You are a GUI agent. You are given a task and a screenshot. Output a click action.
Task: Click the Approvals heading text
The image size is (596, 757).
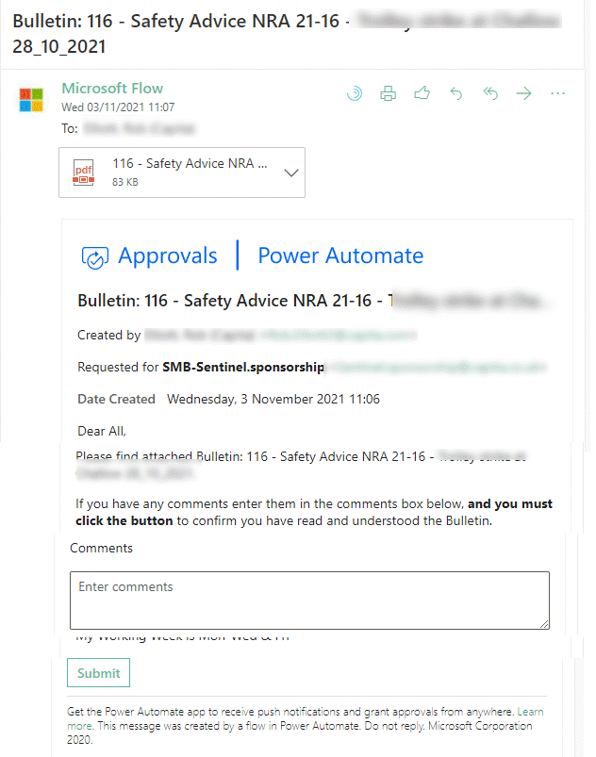tap(168, 255)
